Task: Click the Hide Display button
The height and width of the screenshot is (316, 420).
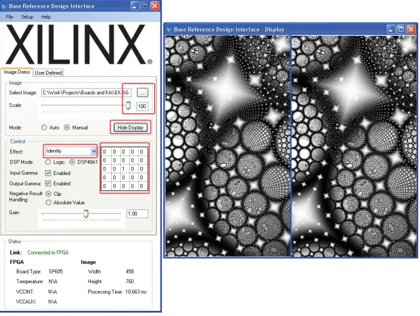Action: (131, 128)
